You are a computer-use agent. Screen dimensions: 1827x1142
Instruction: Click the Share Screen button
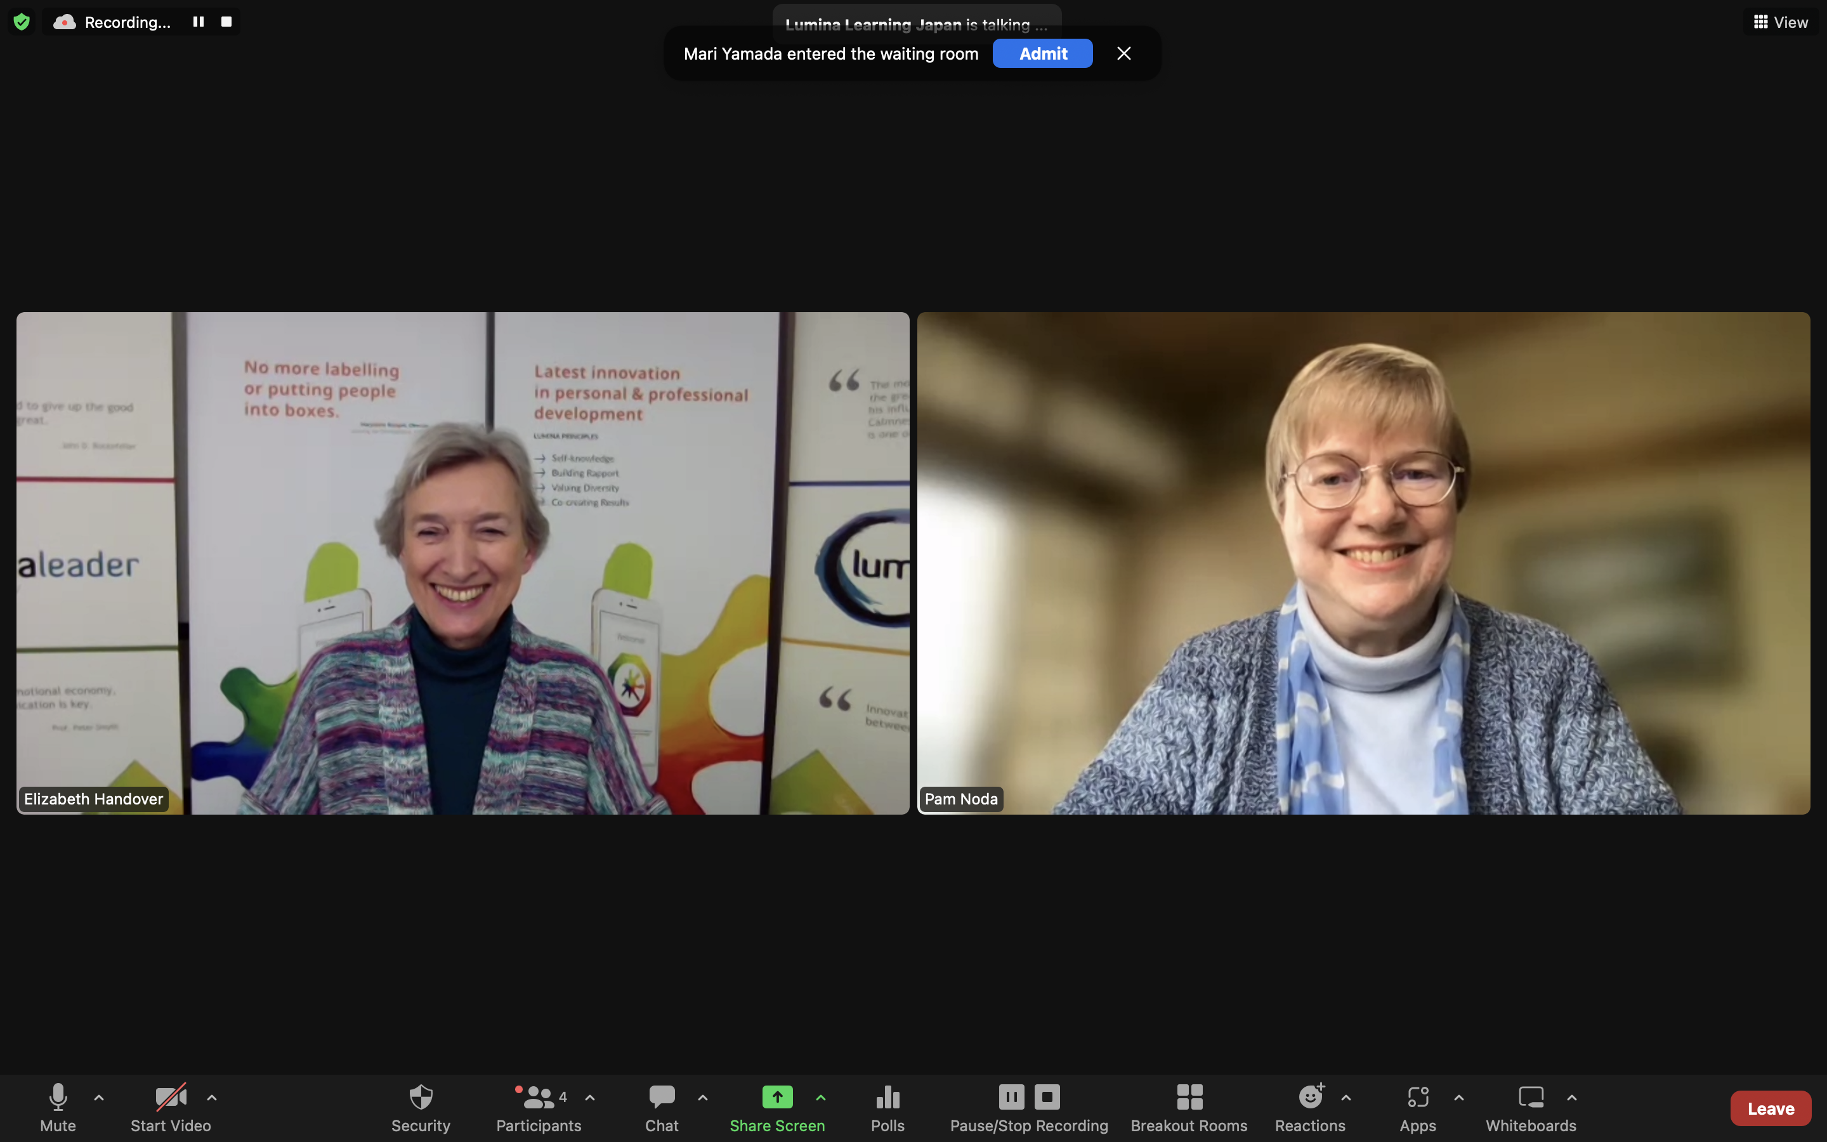click(x=777, y=1106)
